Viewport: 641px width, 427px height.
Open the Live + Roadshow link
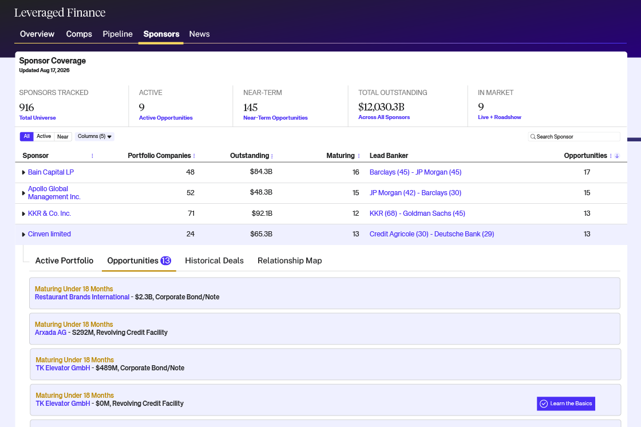point(500,117)
